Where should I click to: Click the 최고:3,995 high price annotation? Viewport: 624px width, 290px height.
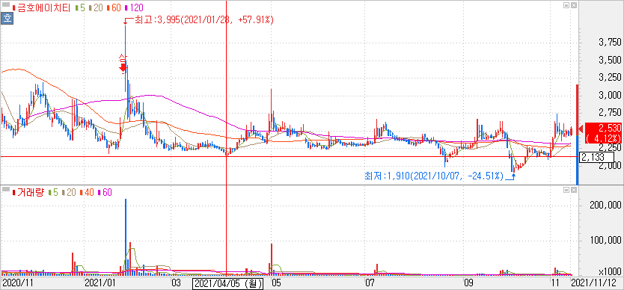(x=204, y=20)
